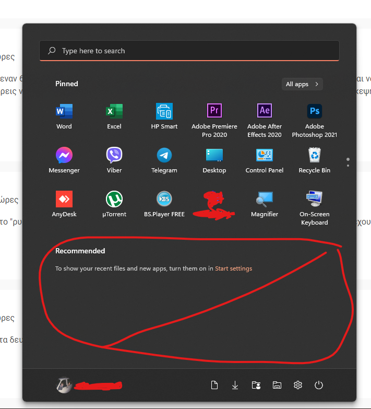
Task: Follow the Start settings link
Action: coord(233,268)
